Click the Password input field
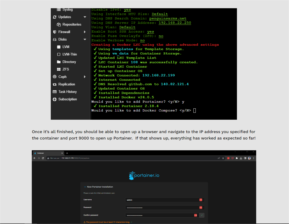289x224 pixels. 165,208
